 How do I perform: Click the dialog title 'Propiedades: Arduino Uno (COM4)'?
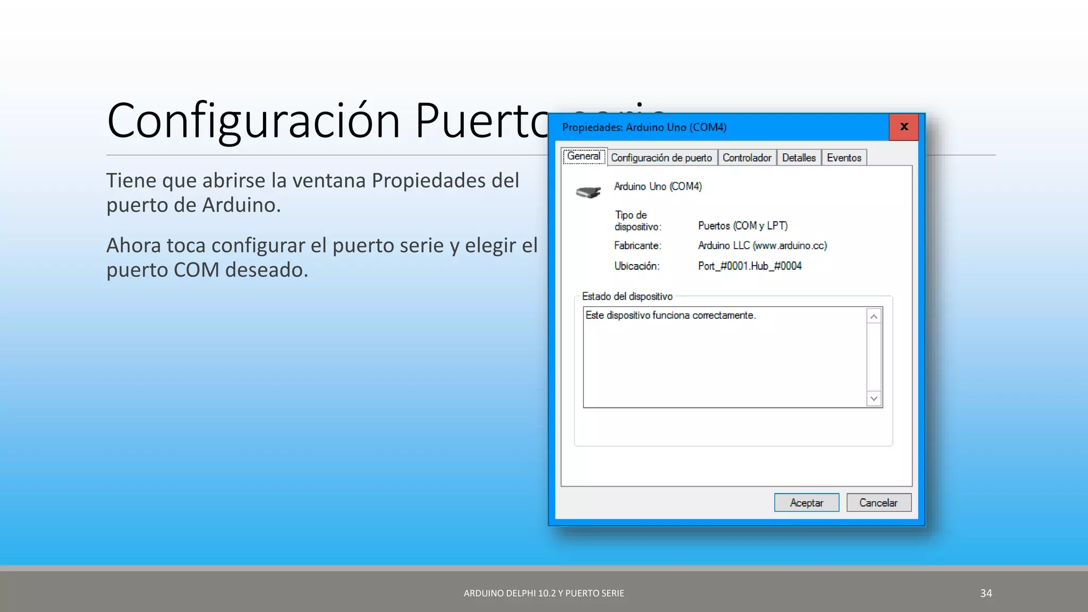(644, 127)
